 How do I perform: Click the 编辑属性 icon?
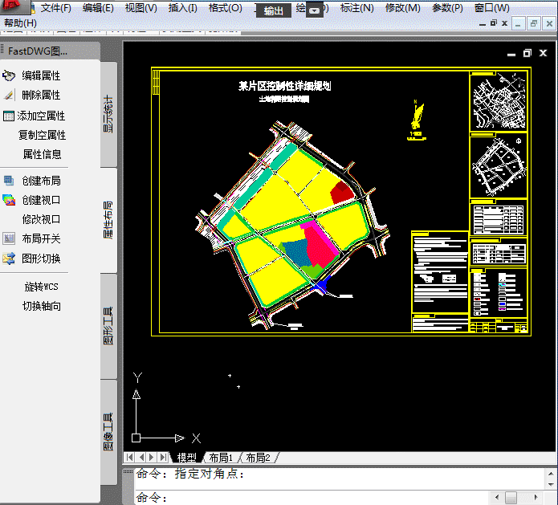(9, 75)
